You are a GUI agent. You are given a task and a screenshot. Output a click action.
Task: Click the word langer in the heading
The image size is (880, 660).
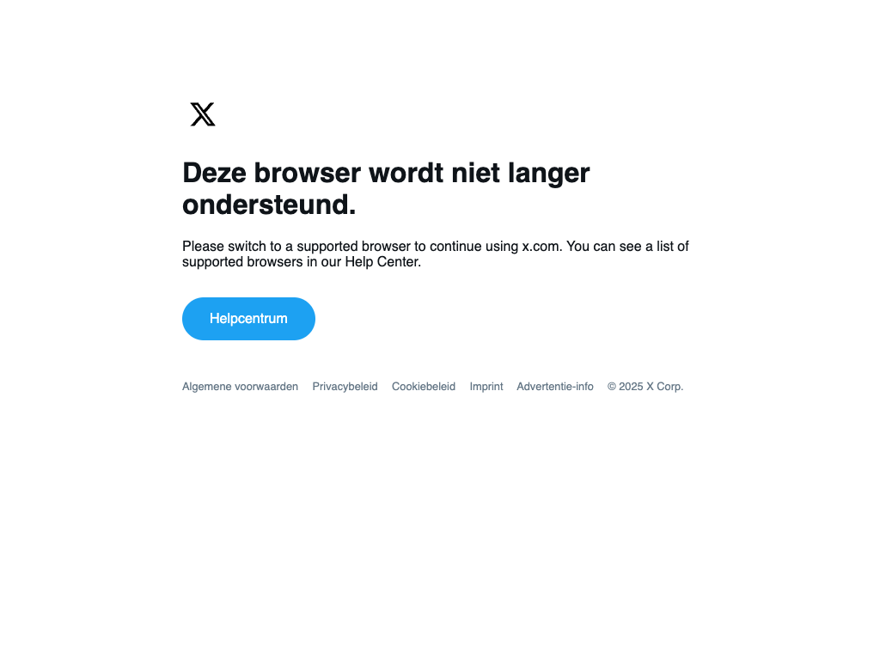pos(549,174)
